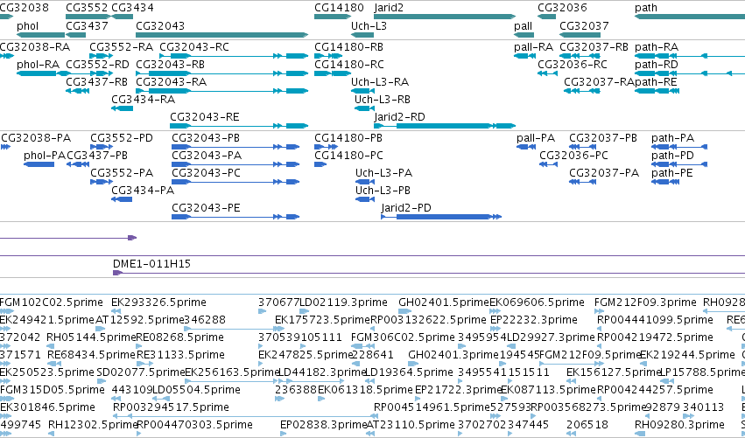Image resolution: width=745 pixels, height=438 pixels.
Task: Select the CG3437 gene label
Action: (87, 26)
